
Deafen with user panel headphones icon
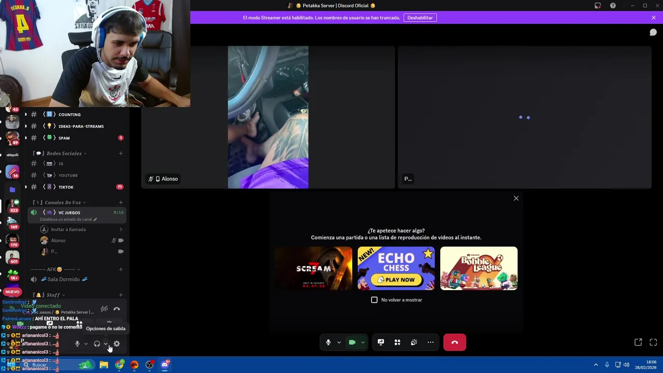97,344
